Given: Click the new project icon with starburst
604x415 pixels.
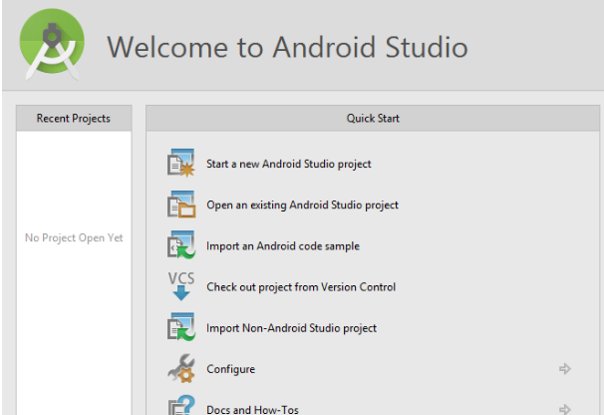Looking at the screenshot, I should click(x=181, y=164).
